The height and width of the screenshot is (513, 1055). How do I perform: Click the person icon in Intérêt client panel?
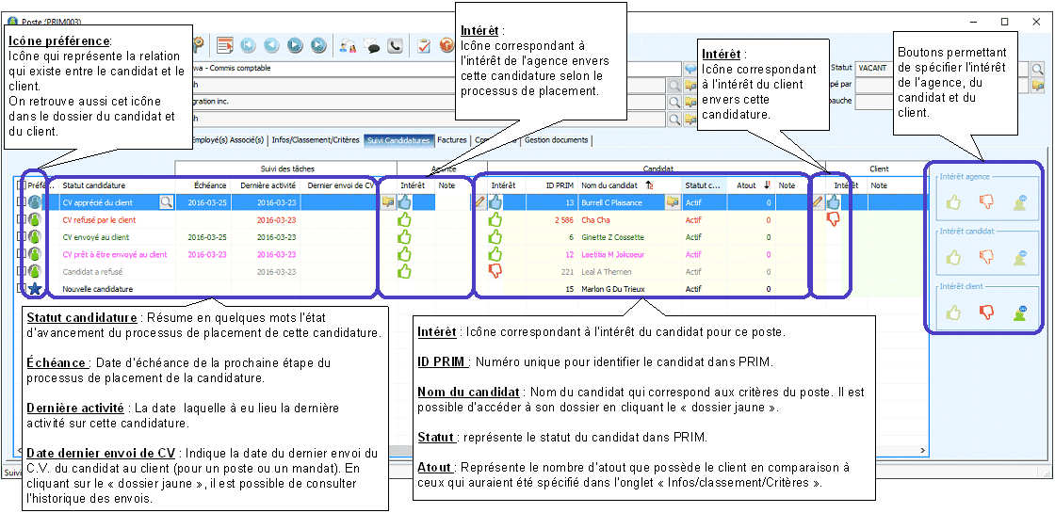(x=1021, y=313)
